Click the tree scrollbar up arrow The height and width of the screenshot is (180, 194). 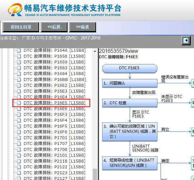coord(95,51)
